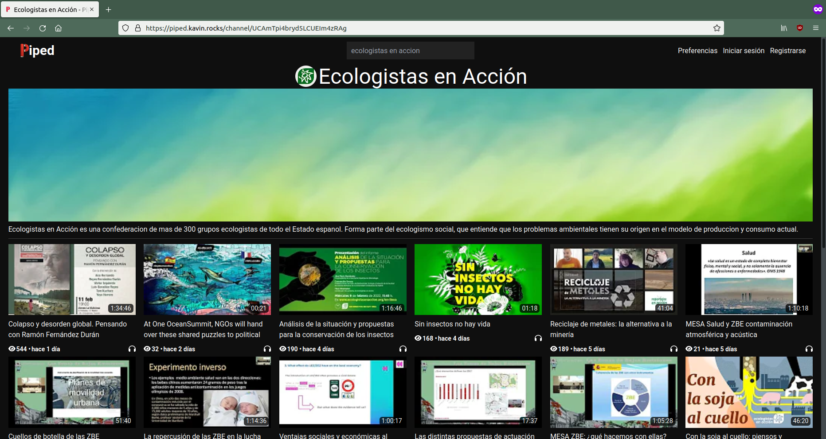826x439 pixels.
Task: Open Sin insectos no hay vida title link
Action: coord(452,324)
